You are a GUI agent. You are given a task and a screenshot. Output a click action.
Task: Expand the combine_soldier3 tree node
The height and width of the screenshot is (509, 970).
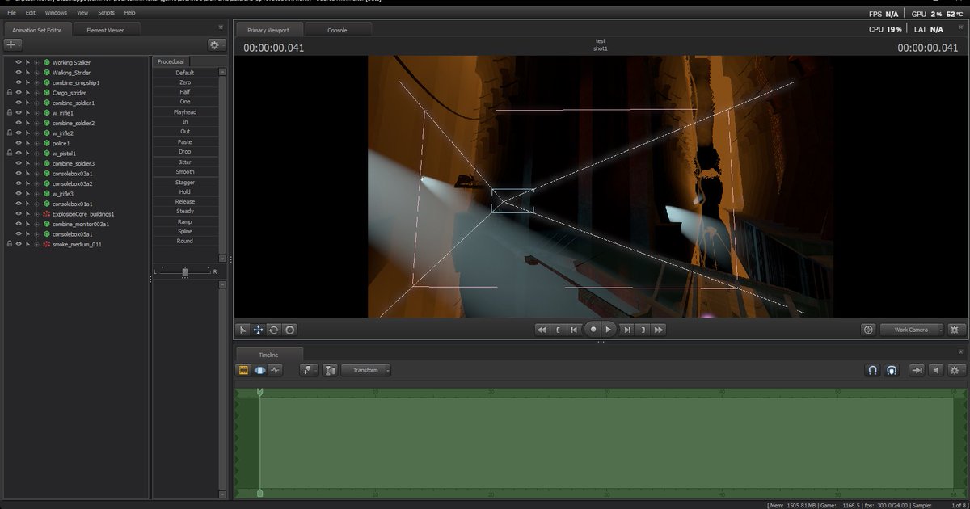tap(36, 163)
